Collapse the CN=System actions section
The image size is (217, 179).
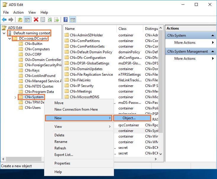coord(213,36)
